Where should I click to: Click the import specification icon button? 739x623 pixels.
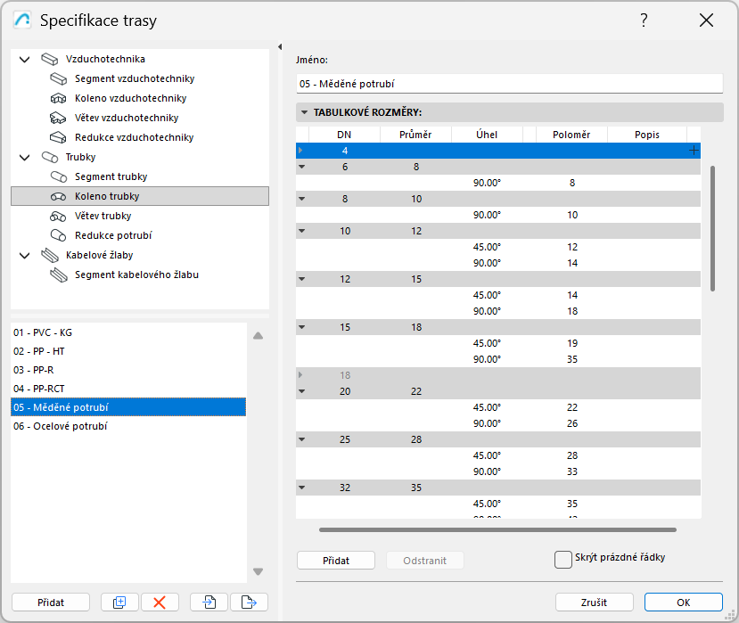pos(209,603)
